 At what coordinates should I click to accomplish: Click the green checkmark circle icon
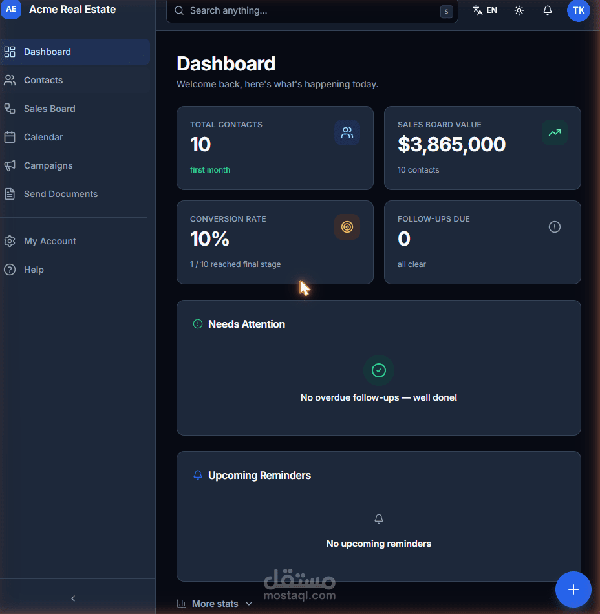[379, 370]
